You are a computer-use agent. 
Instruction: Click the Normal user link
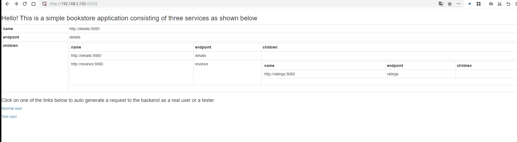tap(12, 108)
